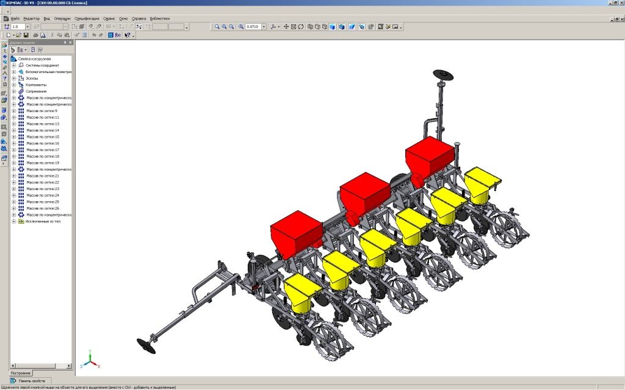The width and height of the screenshot is (625, 390).
Task: Expand the Эскизы tree node
Action: pyautogui.click(x=13, y=78)
